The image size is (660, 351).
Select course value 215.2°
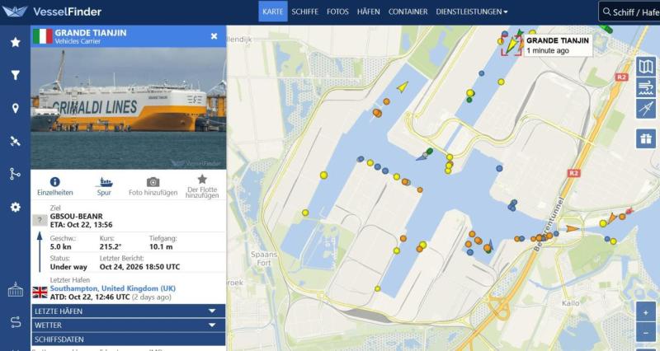(x=111, y=246)
